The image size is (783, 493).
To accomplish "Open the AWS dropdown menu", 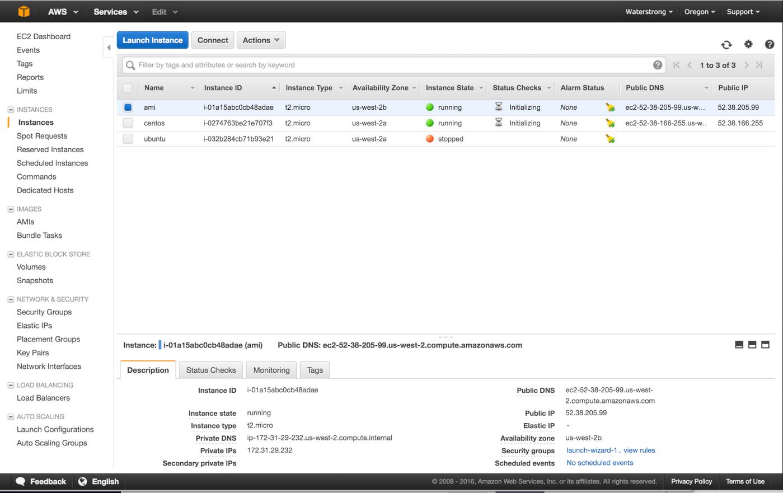I will [63, 12].
